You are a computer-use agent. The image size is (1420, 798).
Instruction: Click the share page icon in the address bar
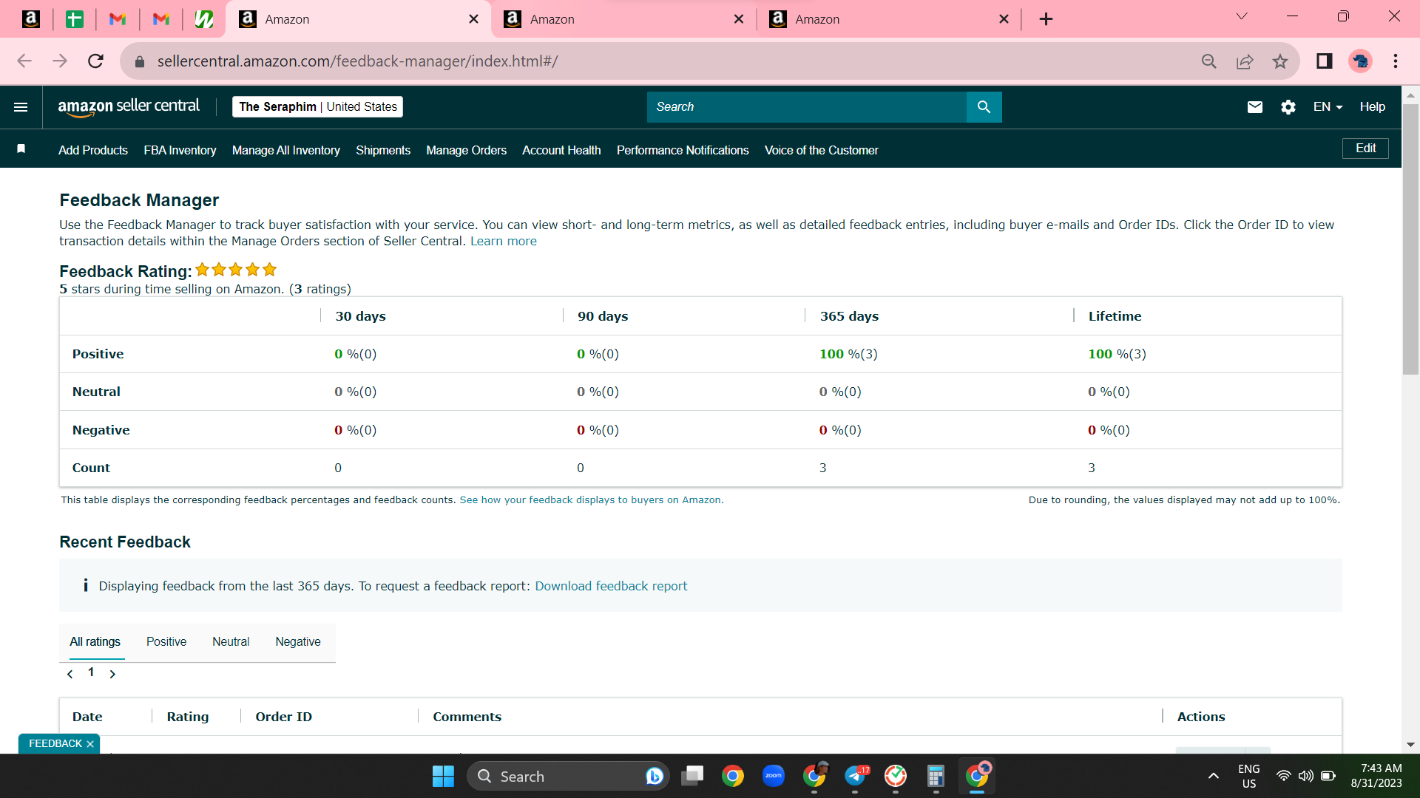pyautogui.click(x=1245, y=61)
